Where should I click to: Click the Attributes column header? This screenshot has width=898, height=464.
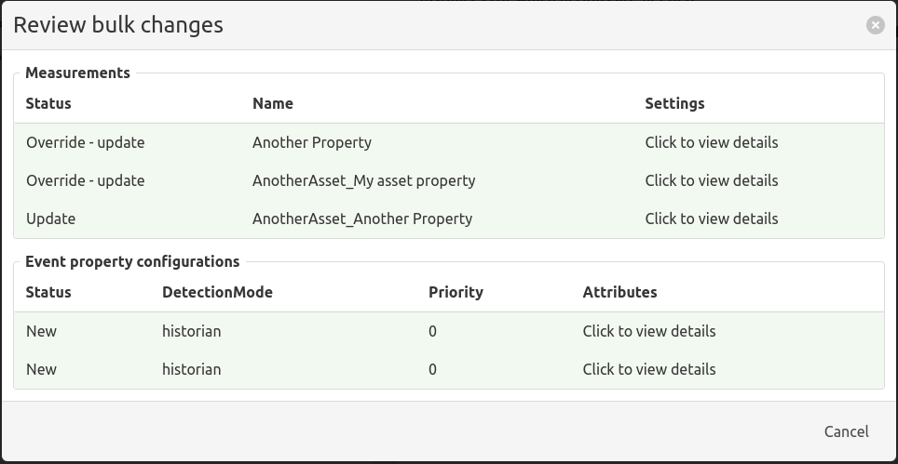coord(619,293)
